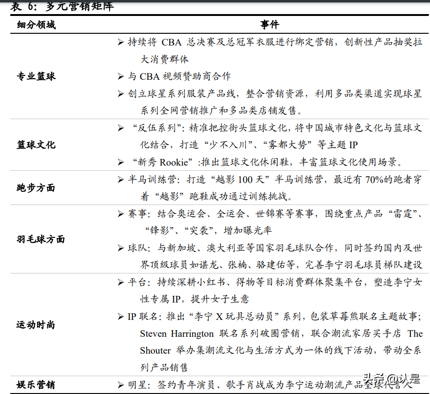Click the "羽毛球方面" row label
Screen dimensions: 430x394
coord(41,239)
